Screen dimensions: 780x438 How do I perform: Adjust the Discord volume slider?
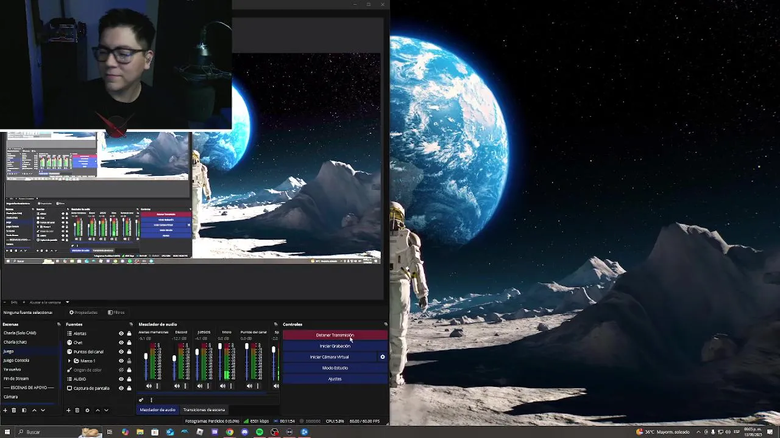pos(174,362)
